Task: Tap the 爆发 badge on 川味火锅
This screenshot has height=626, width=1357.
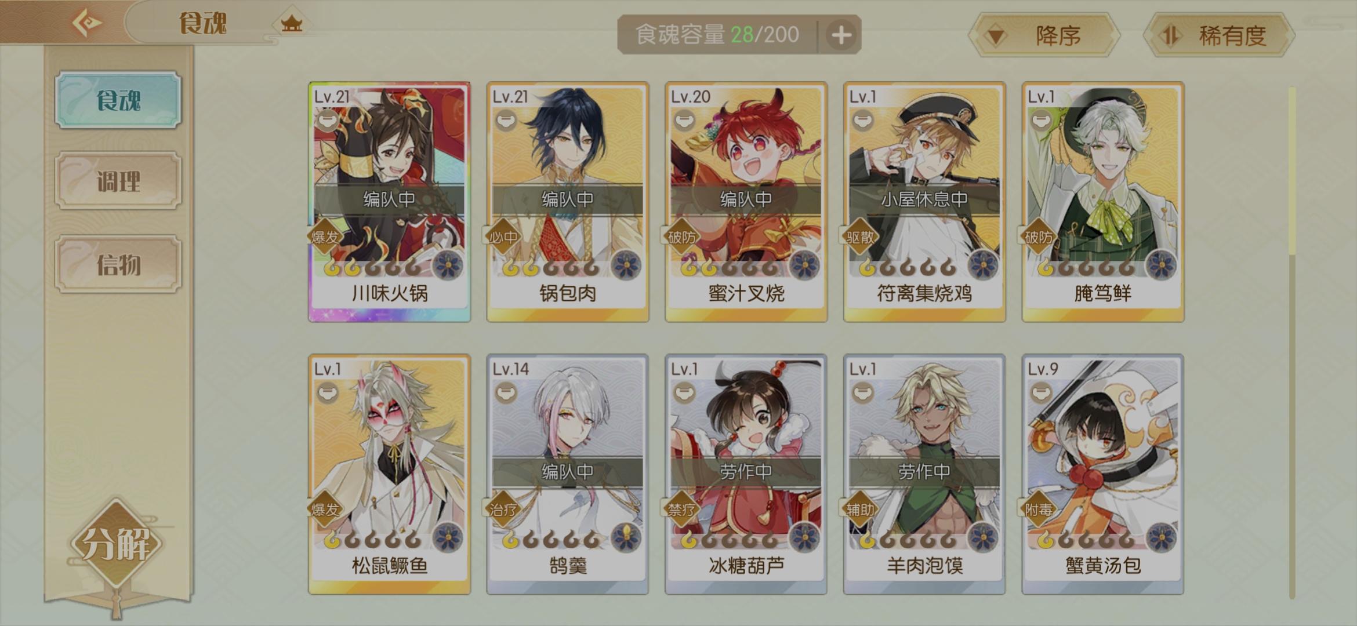Action: tap(325, 236)
